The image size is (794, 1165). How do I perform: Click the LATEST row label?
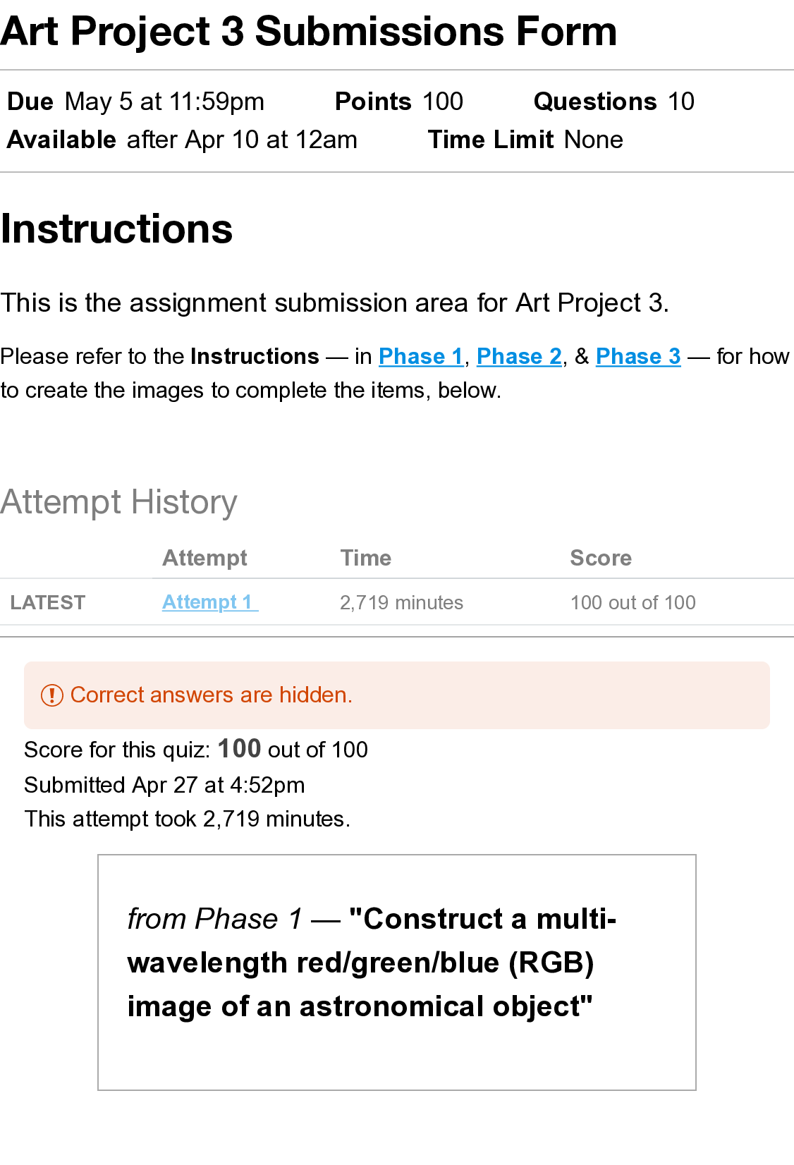click(x=48, y=603)
